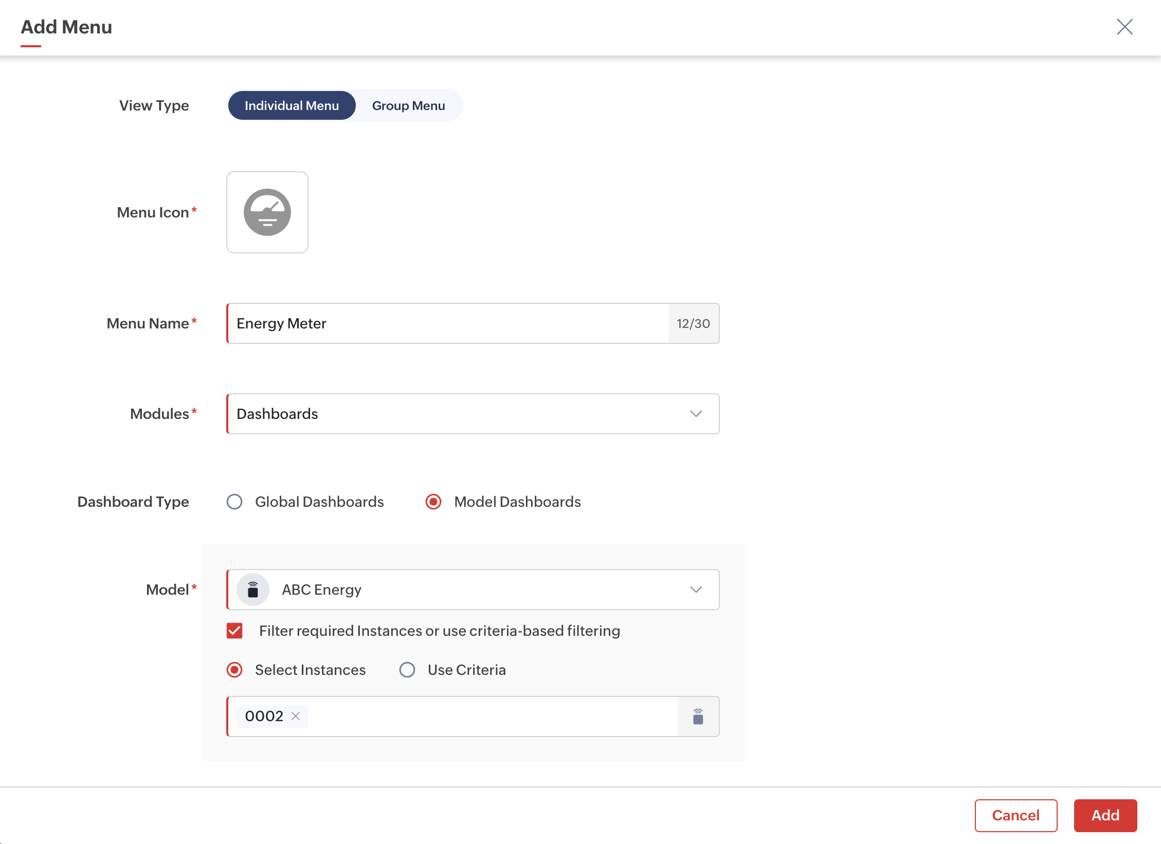Click ABC Energy model device icon

click(x=252, y=590)
